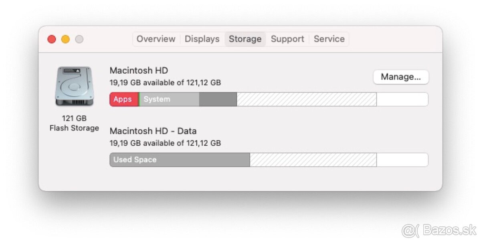Click the yellow minimize button
Image resolution: width=481 pixels, height=242 pixels.
pos(65,39)
